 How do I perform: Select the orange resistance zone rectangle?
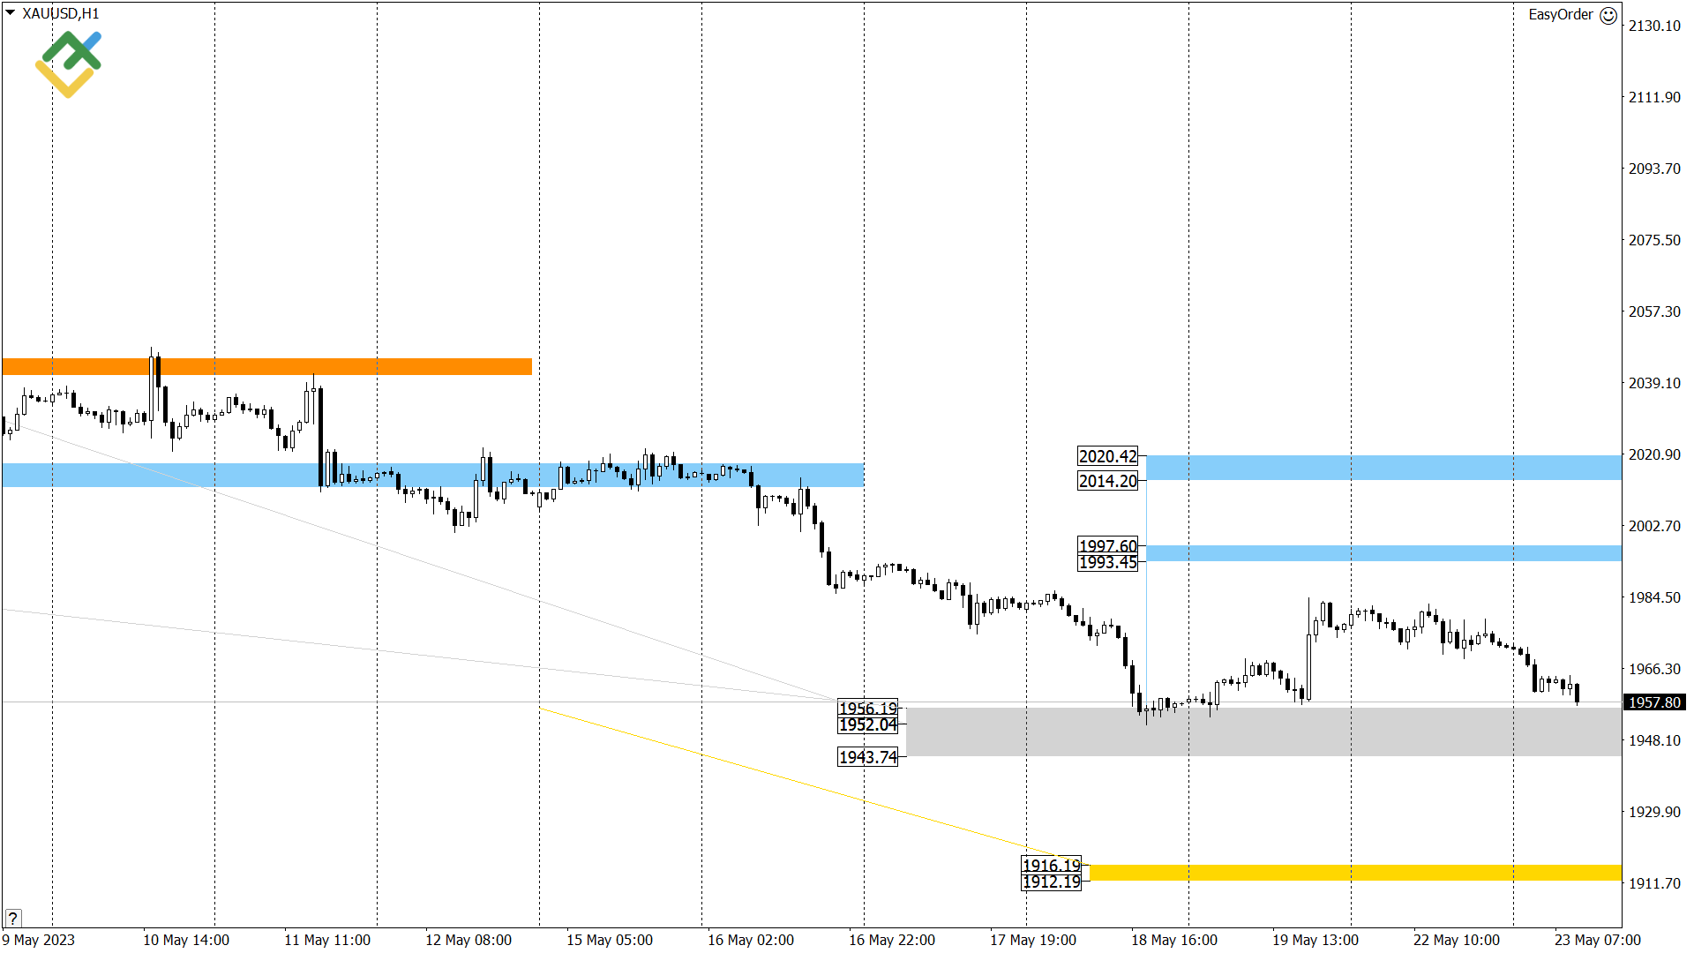point(265,366)
